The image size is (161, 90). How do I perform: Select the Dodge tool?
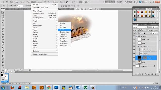coord(3,48)
